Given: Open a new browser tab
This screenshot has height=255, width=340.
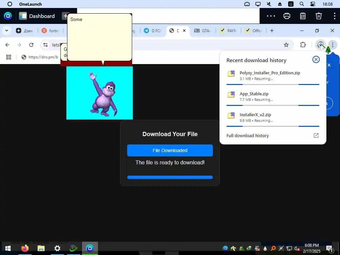Looking at the screenshot, I should point(272,31).
